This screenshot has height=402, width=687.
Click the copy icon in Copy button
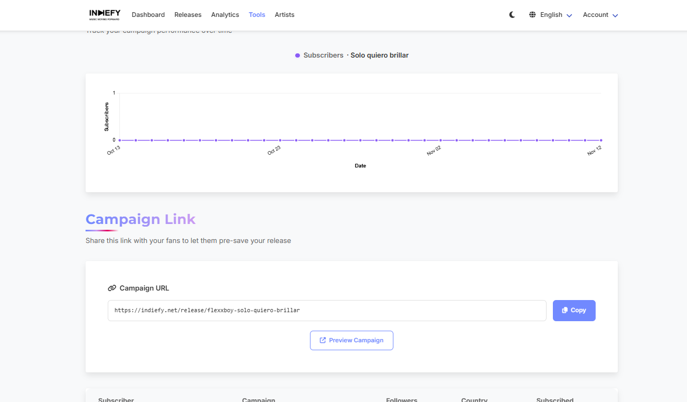point(564,311)
